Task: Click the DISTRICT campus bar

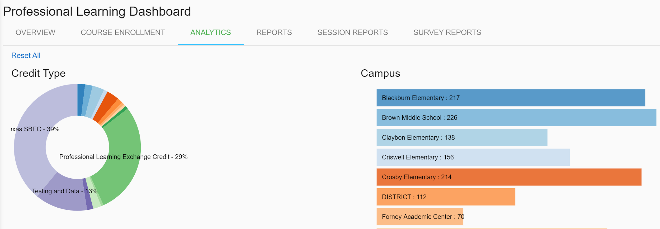Action: pos(446,197)
